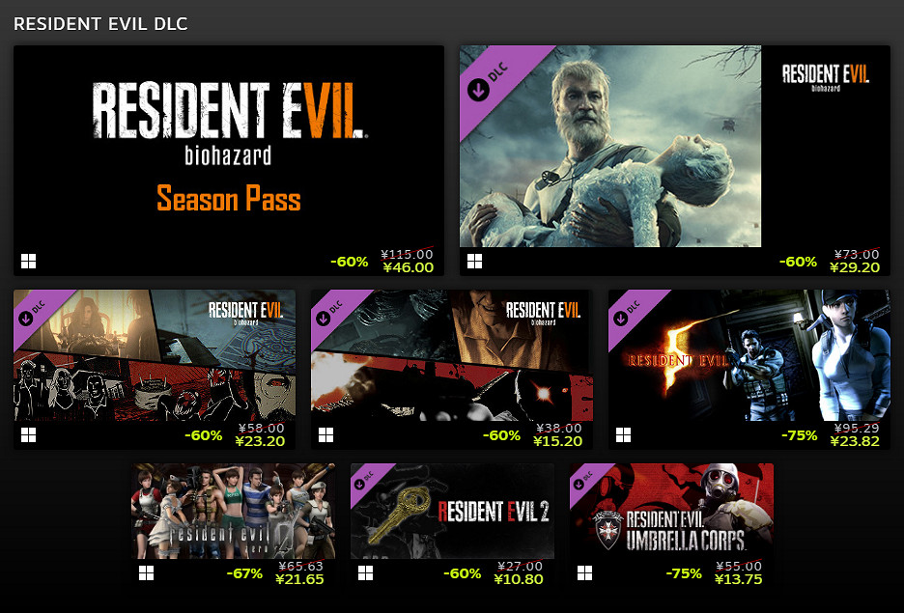Image resolution: width=904 pixels, height=613 pixels.
Task: Select the Resident Evil 2 key DLC image
Action: [x=453, y=511]
